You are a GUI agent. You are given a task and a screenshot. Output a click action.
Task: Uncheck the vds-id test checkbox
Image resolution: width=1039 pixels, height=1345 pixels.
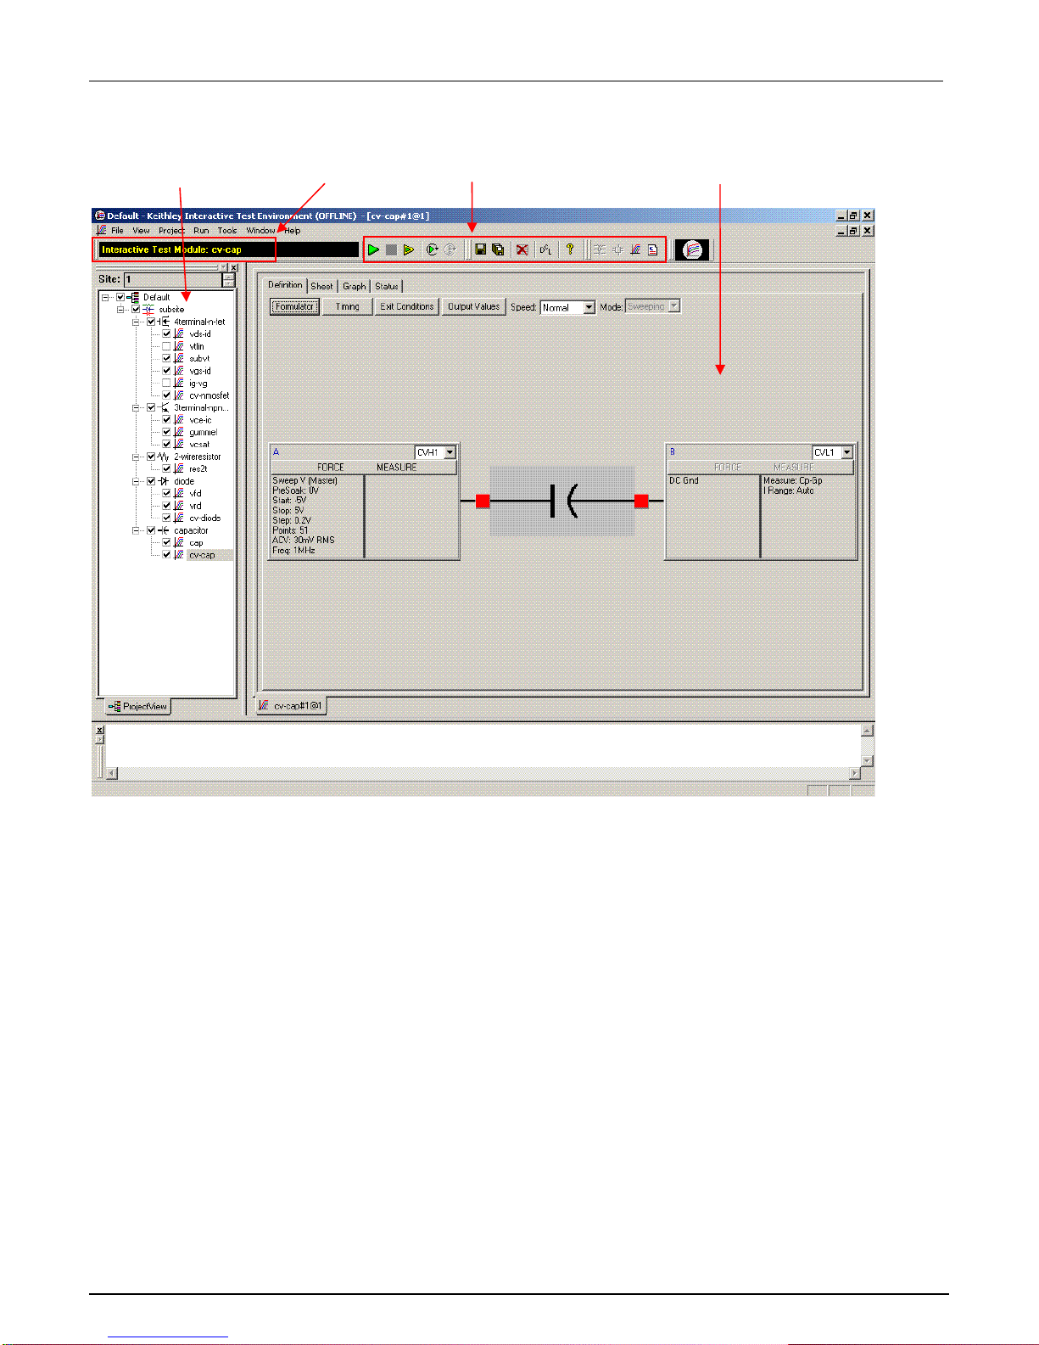(166, 334)
